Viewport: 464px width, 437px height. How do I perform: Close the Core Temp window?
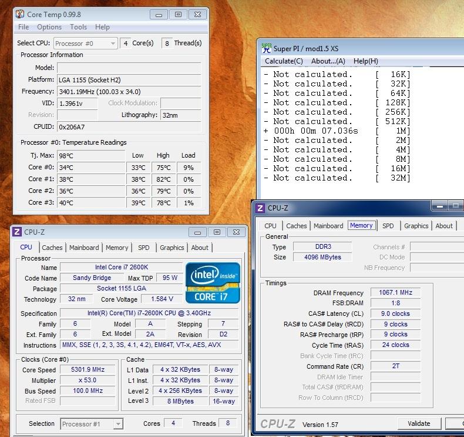[x=197, y=15]
